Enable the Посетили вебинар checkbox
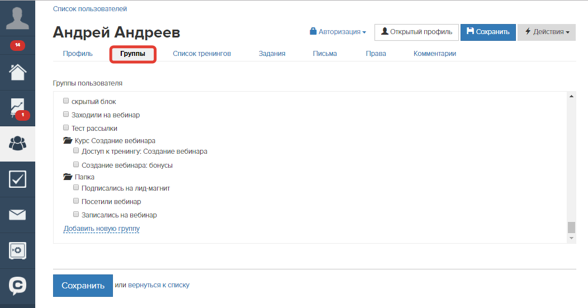This screenshot has height=308, width=588. [x=76, y=201]
